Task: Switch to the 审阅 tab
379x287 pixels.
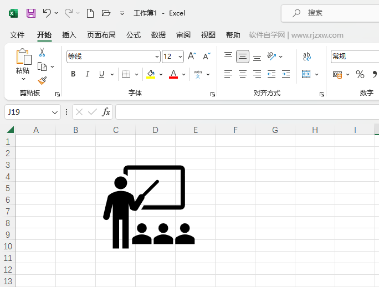Action: (183, 35)
